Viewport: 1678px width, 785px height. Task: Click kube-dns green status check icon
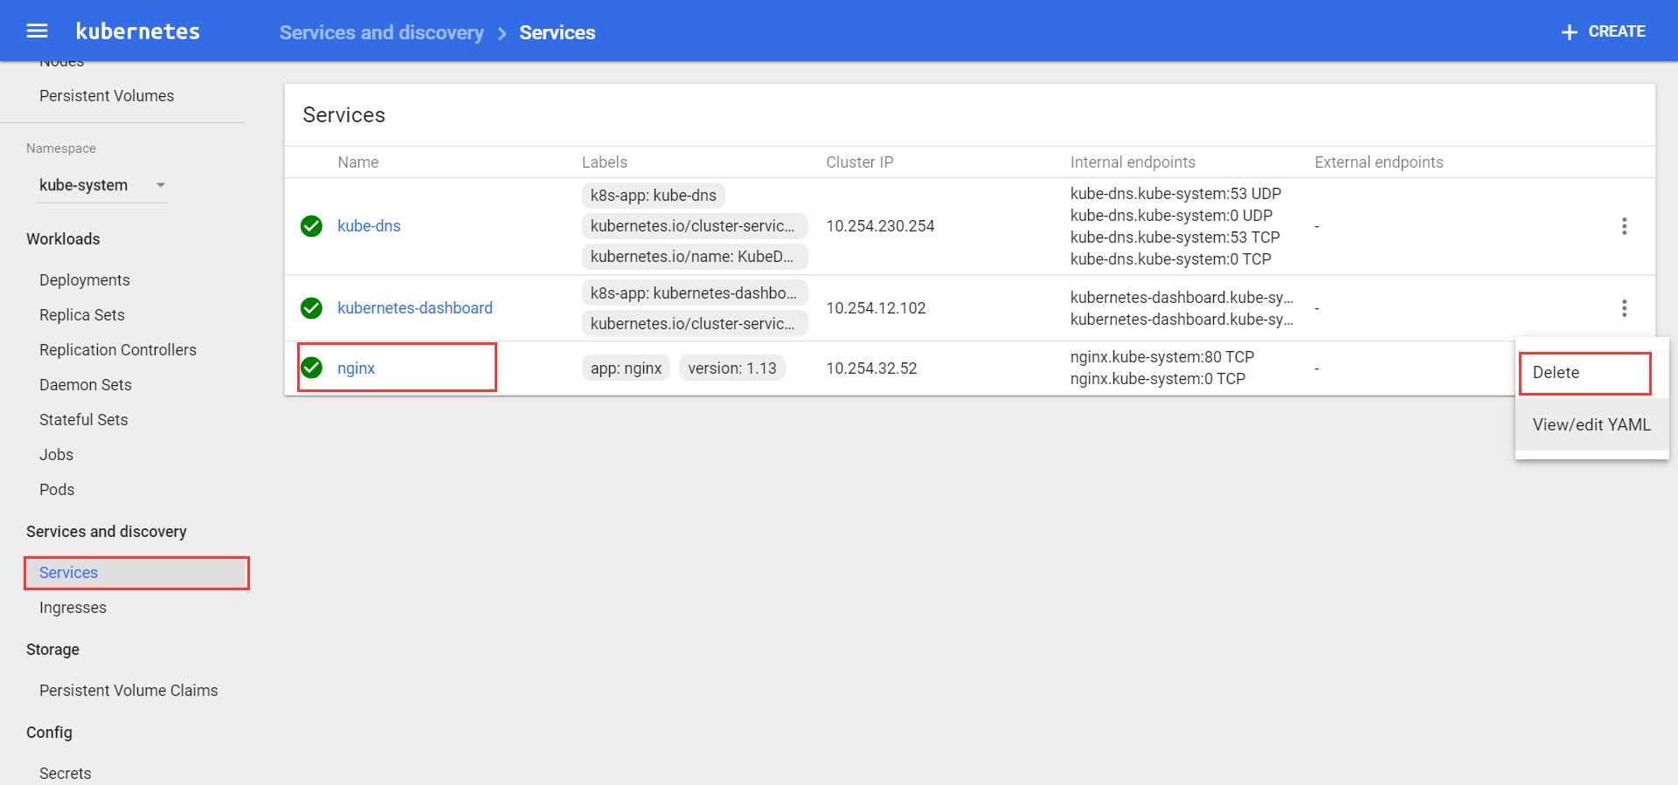pos(311,226)
